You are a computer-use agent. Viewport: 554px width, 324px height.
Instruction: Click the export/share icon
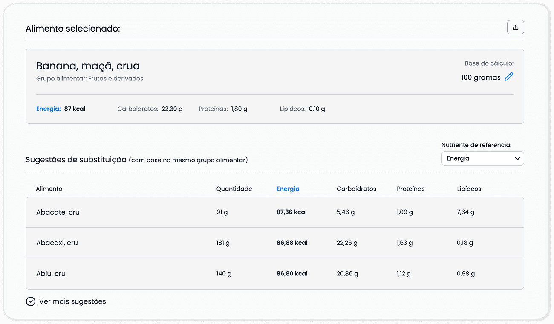point(515,27)
